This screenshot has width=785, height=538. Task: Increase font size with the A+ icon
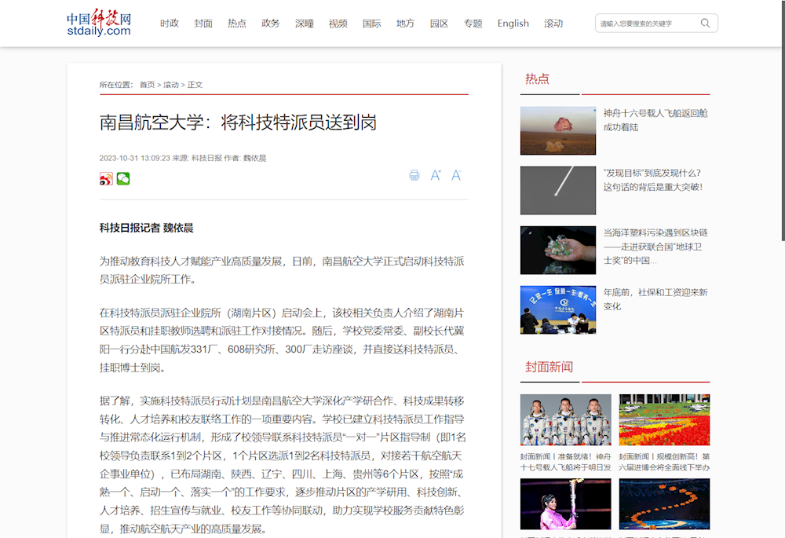[436, 175]
